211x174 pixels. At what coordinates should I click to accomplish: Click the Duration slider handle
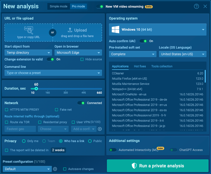coord(36,89)
